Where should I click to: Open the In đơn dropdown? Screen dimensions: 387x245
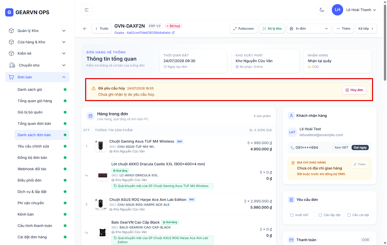click(x=309, y=29)
